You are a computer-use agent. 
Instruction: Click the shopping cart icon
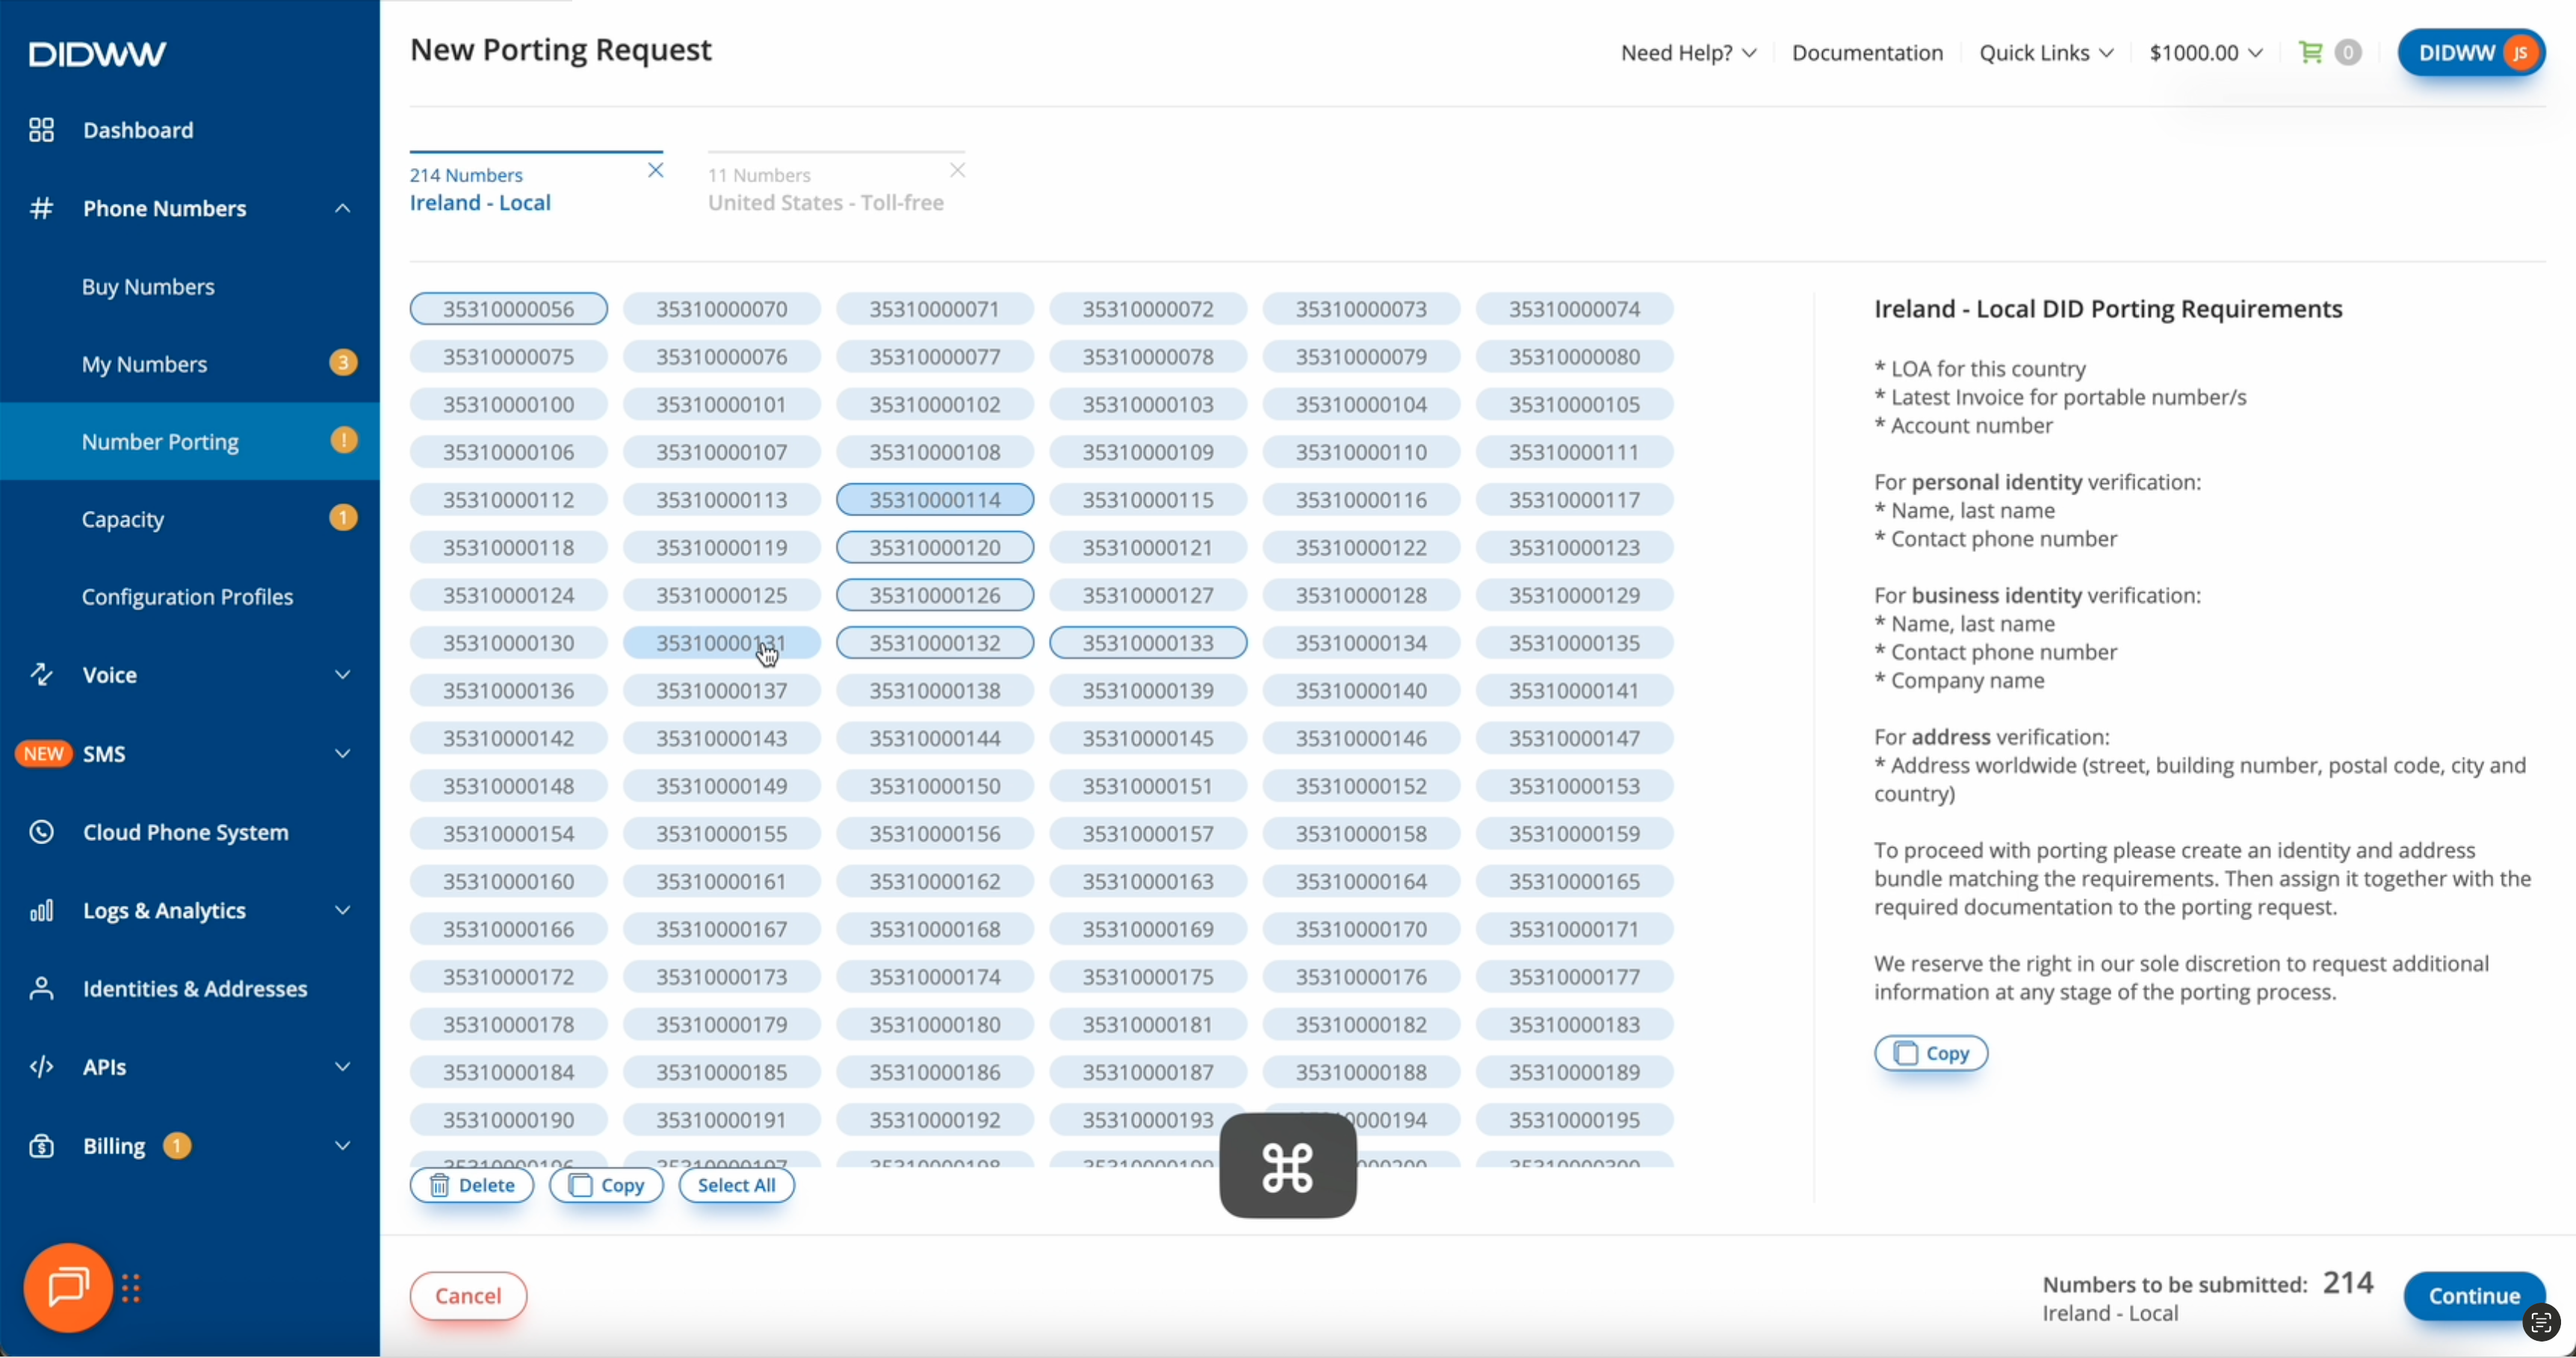(2310, 53)
